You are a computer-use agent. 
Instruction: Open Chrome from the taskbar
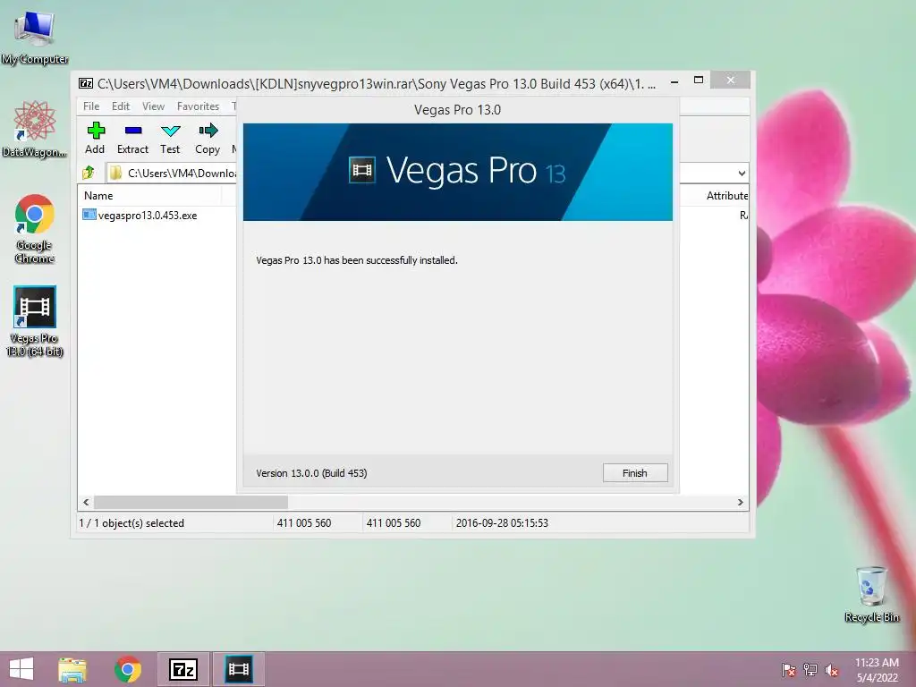click(128, 669)
